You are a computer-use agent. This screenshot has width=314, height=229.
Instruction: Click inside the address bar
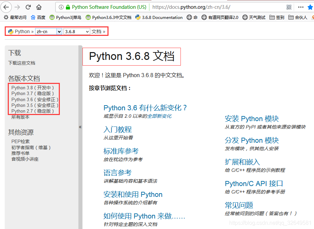click(203, 7)
